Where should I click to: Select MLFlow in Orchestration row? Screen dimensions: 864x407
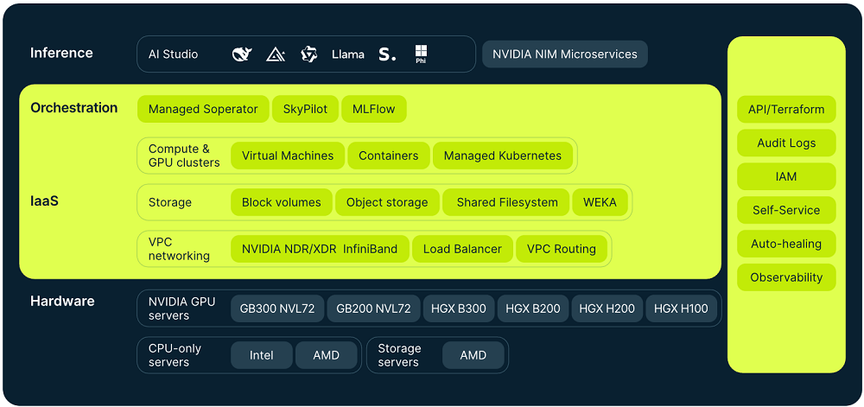374,109
